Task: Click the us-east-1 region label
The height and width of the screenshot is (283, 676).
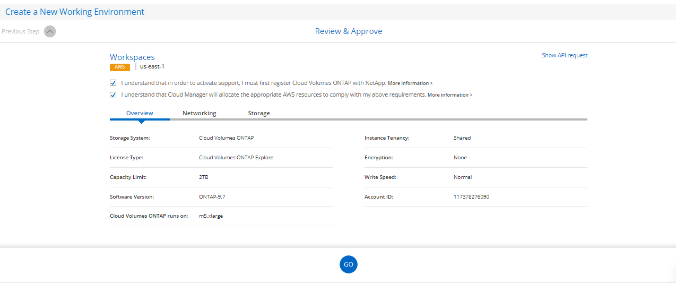Action: point(152,67)
